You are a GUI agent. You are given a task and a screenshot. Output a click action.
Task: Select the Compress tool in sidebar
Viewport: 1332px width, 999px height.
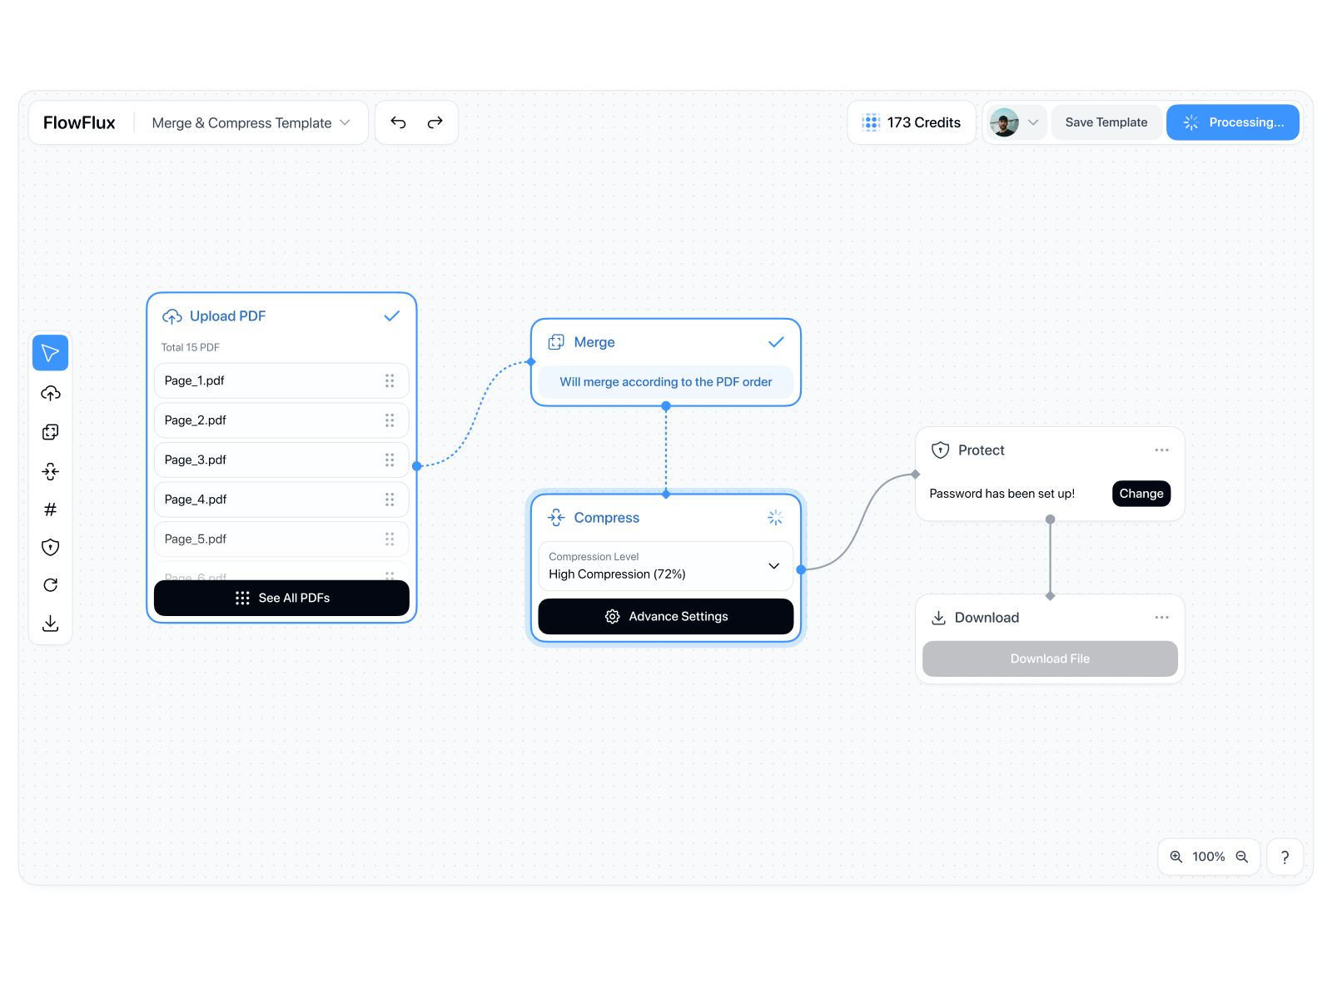pyautogui.click(x=50, y=471)
